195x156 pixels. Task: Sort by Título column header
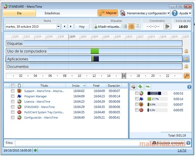[44, 86]
